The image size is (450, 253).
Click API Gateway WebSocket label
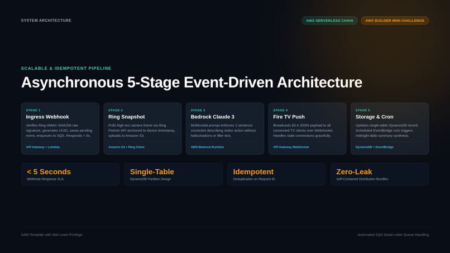pos(291,147)
